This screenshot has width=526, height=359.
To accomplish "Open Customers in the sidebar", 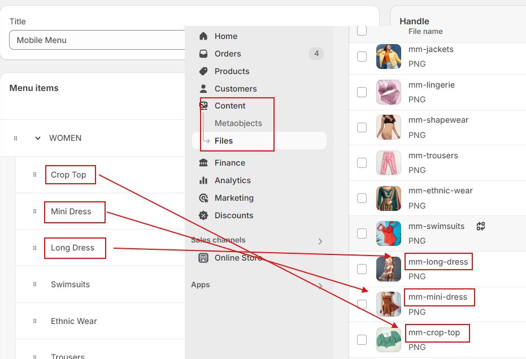I will click(x=236, y=89).
